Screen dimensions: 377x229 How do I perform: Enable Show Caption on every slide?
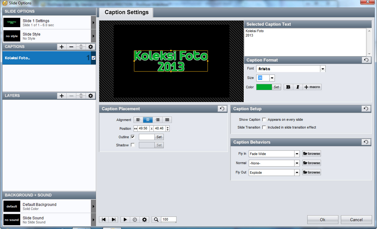coord(264,119)
